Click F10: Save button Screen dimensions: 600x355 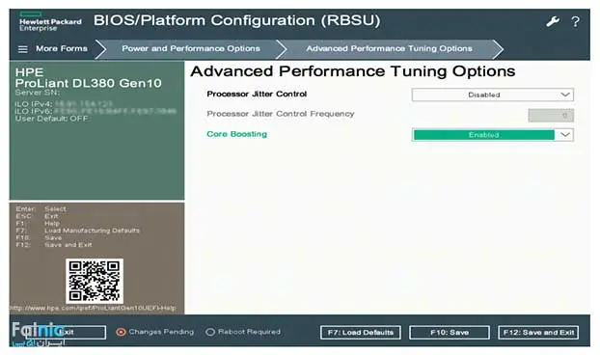[450, 333]
